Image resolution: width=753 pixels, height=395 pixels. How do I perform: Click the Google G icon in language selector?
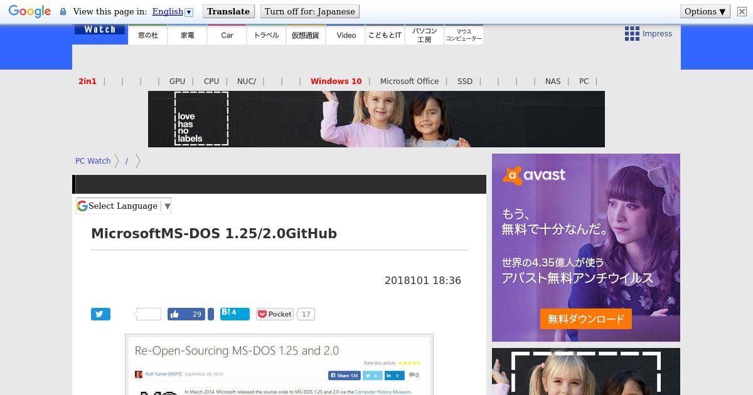pos(82,206)
